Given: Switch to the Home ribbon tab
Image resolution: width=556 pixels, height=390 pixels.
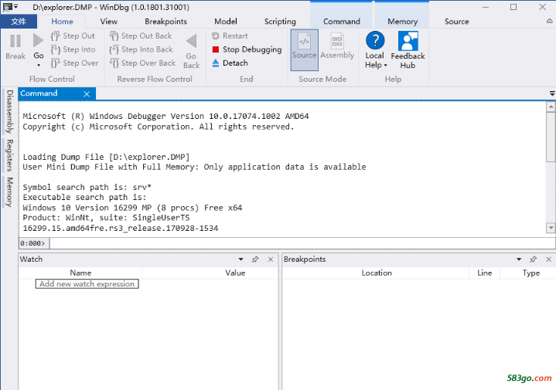Looking at the screenshot, I should [x=62, y=22].
